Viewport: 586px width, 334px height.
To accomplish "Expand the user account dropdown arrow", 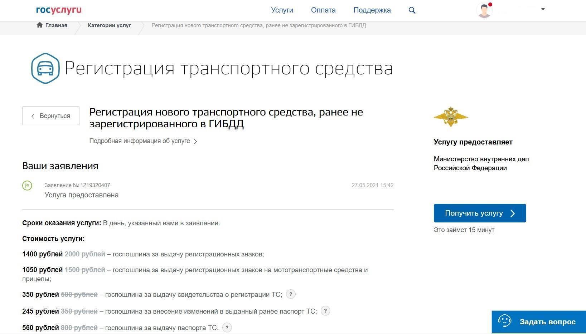I will coord(543,9).
